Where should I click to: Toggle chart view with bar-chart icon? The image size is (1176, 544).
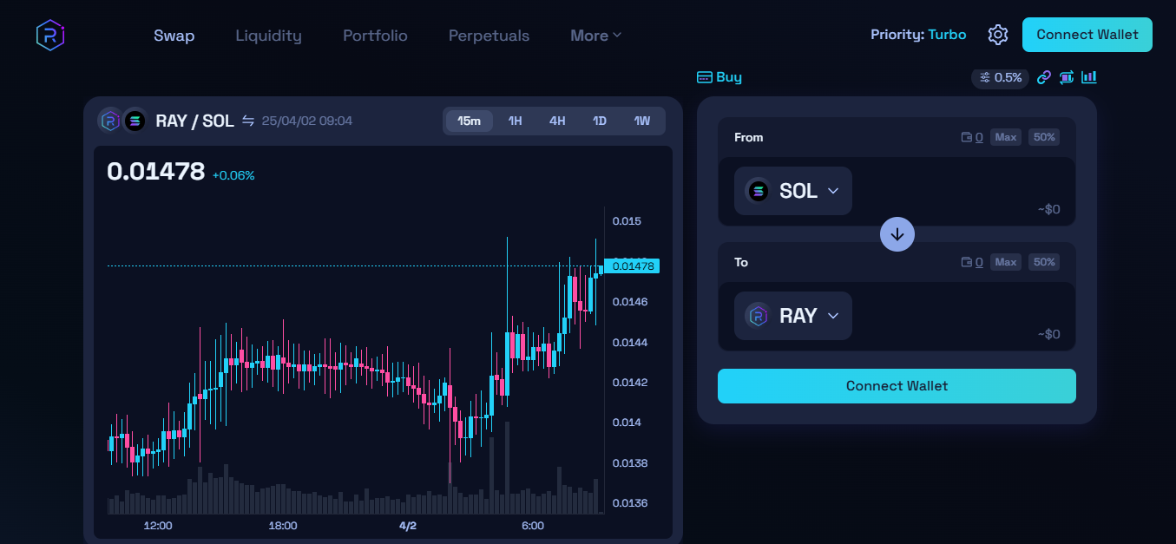[1089, 77]
